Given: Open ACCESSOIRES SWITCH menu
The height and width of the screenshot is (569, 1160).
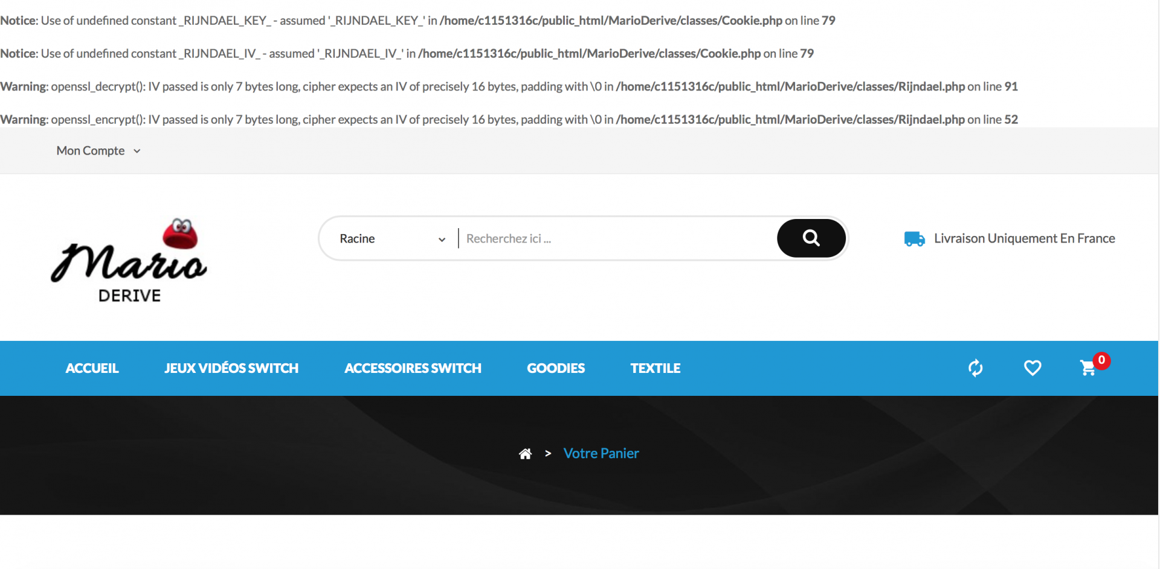Looking at the screenshot, I should pos(413,368).
